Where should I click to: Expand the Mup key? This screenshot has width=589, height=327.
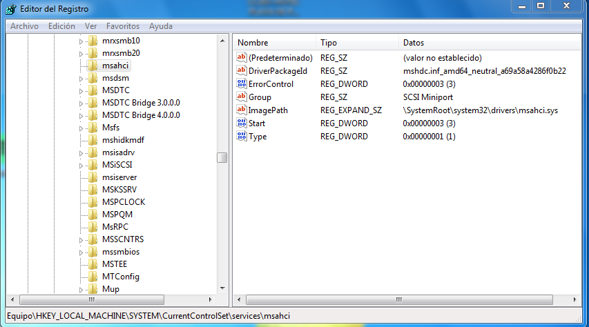tap(81, 290)
